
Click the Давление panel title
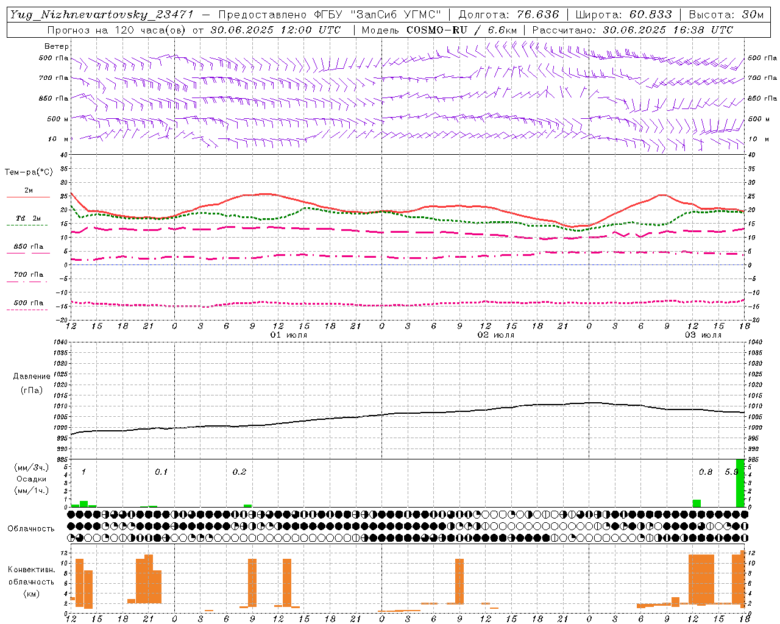point(32,377)
